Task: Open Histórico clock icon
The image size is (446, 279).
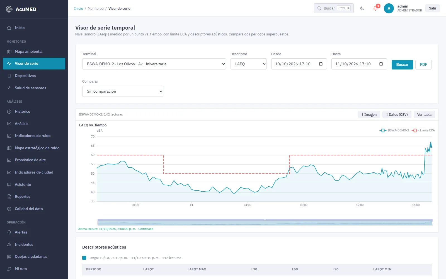Action: (9, 112)
